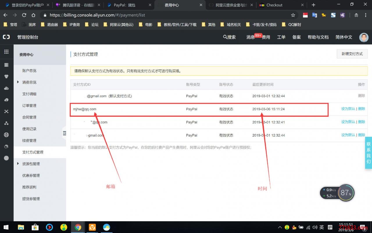Open the 宝塔 bookmark folder
Image resolution: width=372 pixels, height=233 pixels.
(10, 25)
